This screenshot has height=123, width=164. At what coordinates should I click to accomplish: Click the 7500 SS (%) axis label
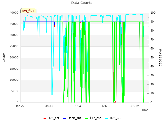click(160, 57)
